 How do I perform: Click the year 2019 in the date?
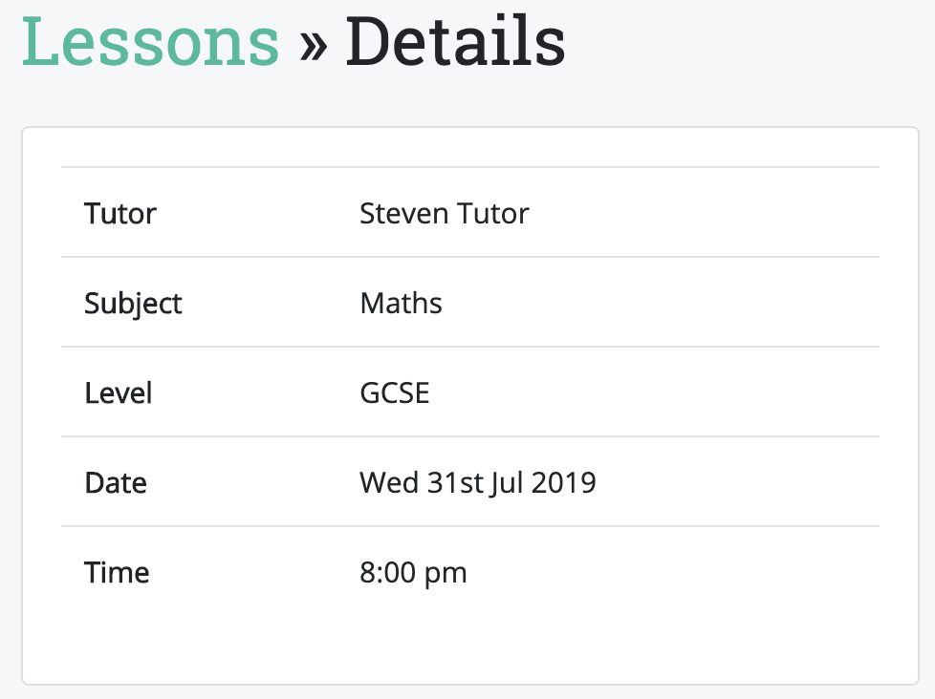pyautogui.click(x=563, y=483)
